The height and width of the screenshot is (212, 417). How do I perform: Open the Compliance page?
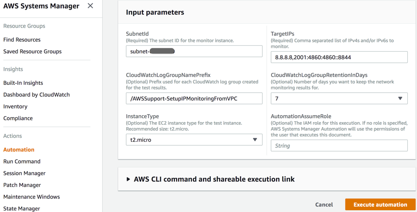[x=18, y=118]
